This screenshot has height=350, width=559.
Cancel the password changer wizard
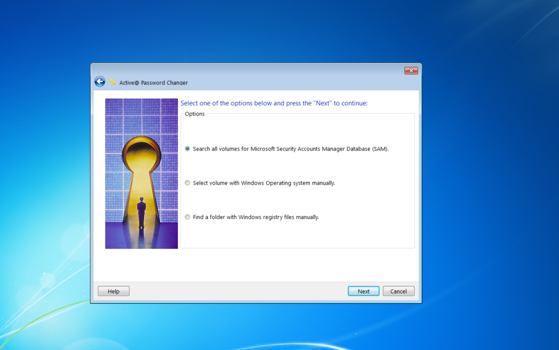(x=399, y=291)
